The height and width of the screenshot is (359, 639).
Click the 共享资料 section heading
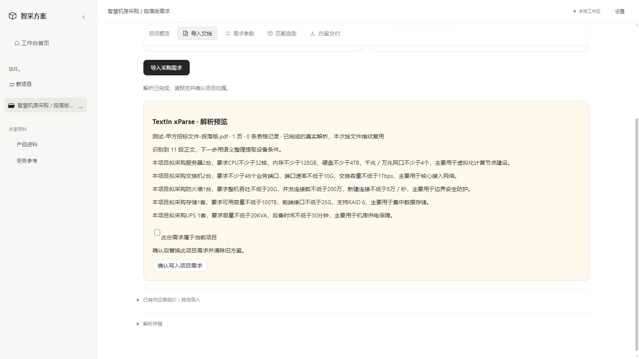coord(18,129)
